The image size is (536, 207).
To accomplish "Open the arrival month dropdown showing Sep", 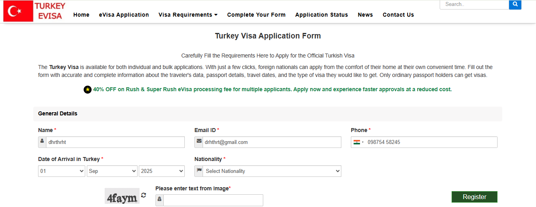I will (112, 171).
